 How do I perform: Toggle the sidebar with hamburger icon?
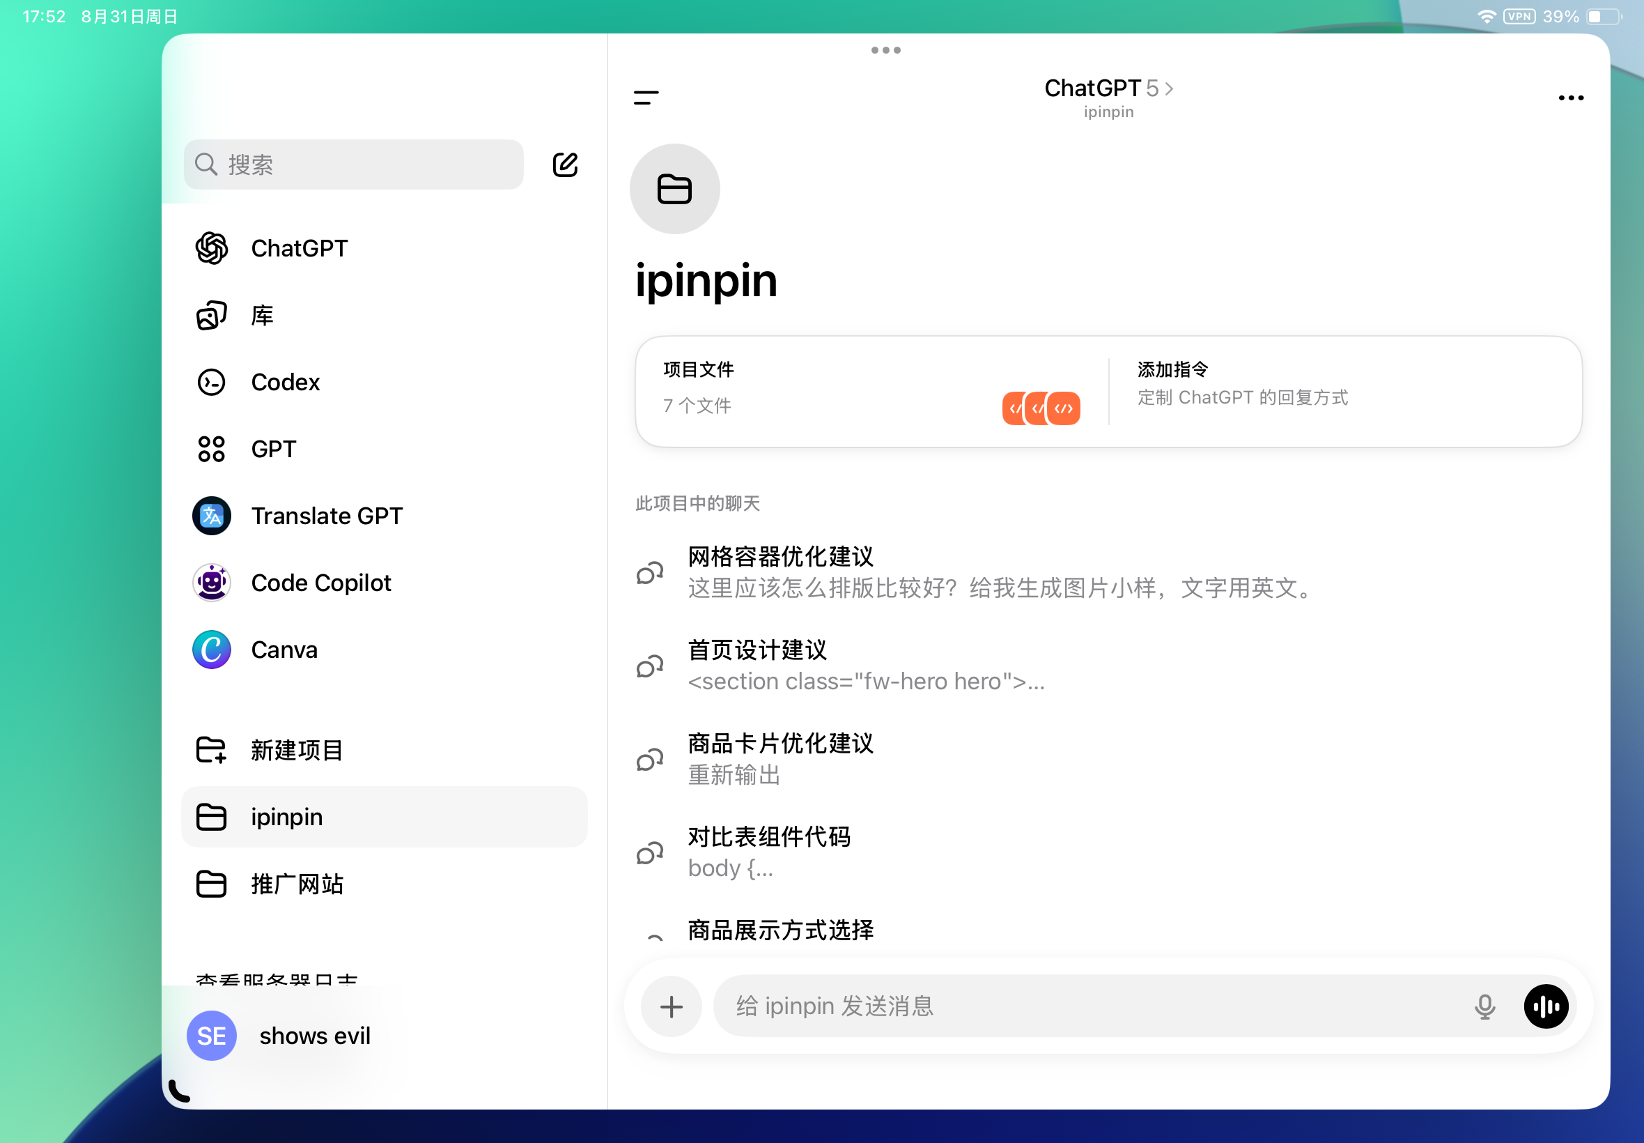point(646,98)
